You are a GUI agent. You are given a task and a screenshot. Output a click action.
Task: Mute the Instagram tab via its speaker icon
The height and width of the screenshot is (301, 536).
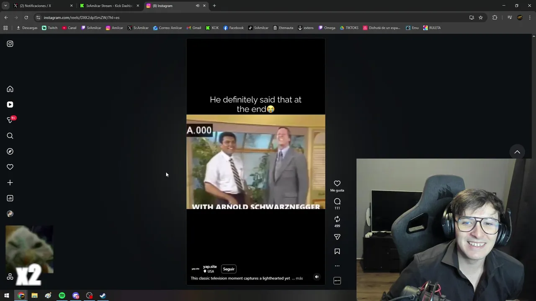(x=197, y=6)
